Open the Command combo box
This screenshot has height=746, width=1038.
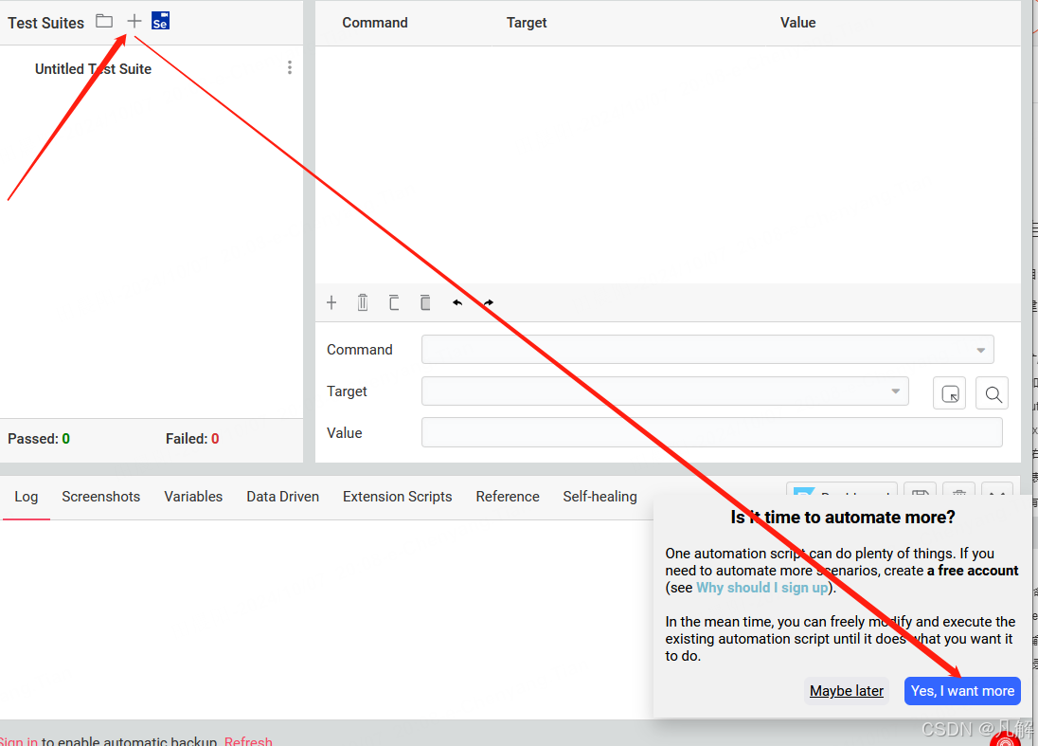tap(707, 350)
